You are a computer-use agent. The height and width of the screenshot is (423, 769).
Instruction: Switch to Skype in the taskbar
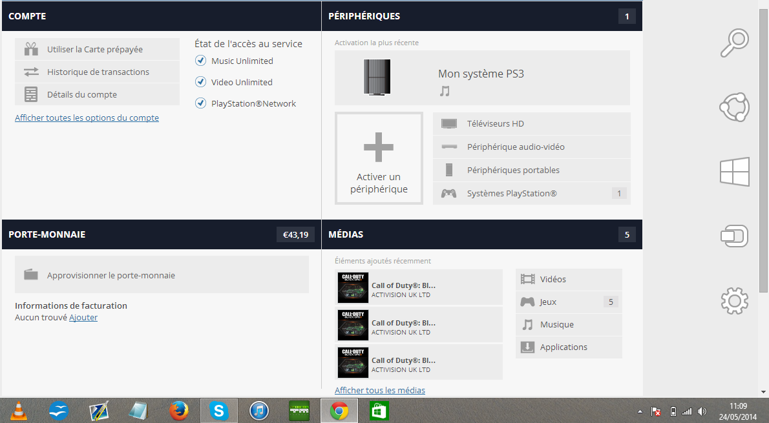218,411
